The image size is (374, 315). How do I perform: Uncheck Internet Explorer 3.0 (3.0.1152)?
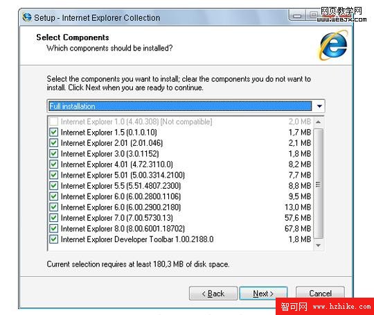pos(53,153)
